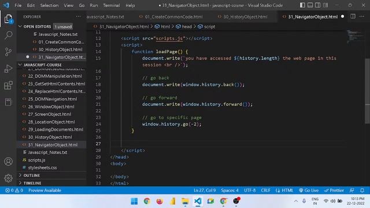Show hidden tray icons chevron

point(295,201)
